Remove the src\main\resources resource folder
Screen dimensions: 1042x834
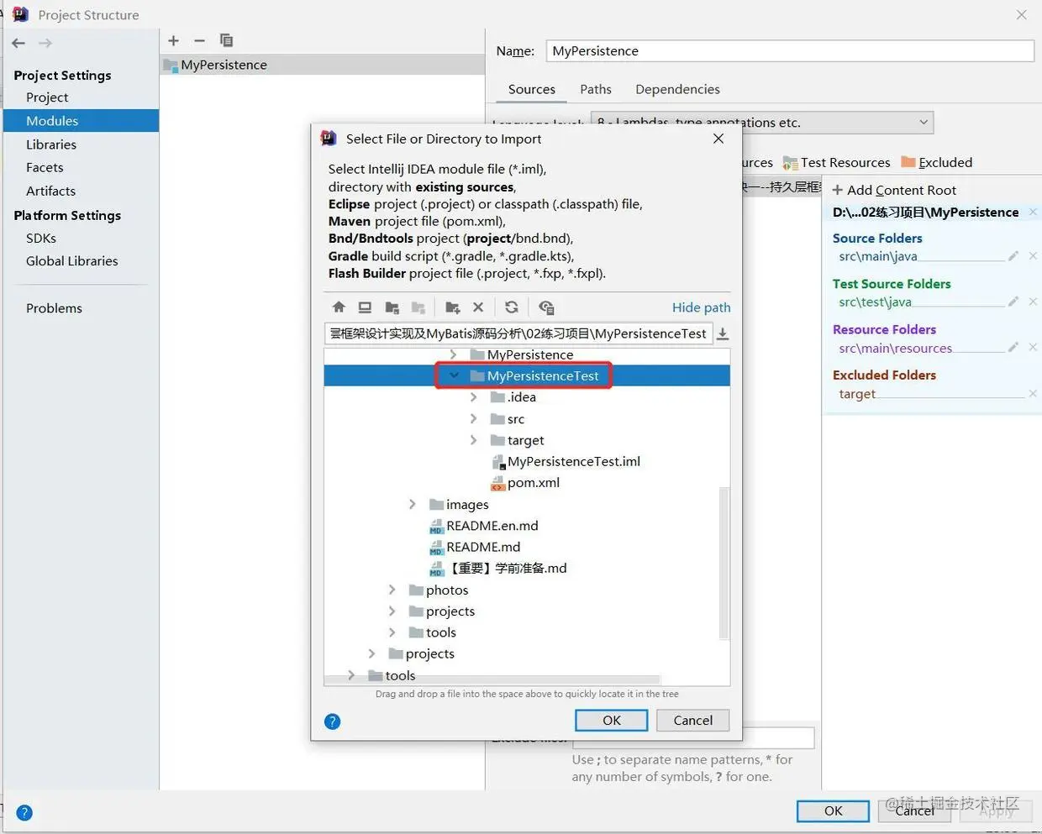1033,347
